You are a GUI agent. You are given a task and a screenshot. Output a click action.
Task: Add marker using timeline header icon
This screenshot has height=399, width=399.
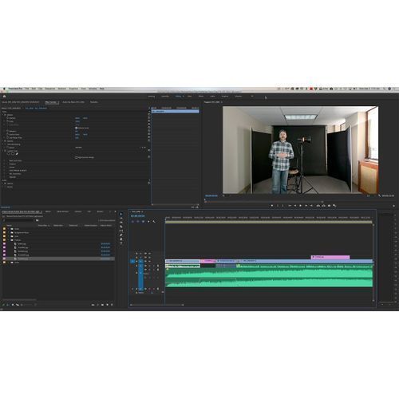[x=148, y=221]
